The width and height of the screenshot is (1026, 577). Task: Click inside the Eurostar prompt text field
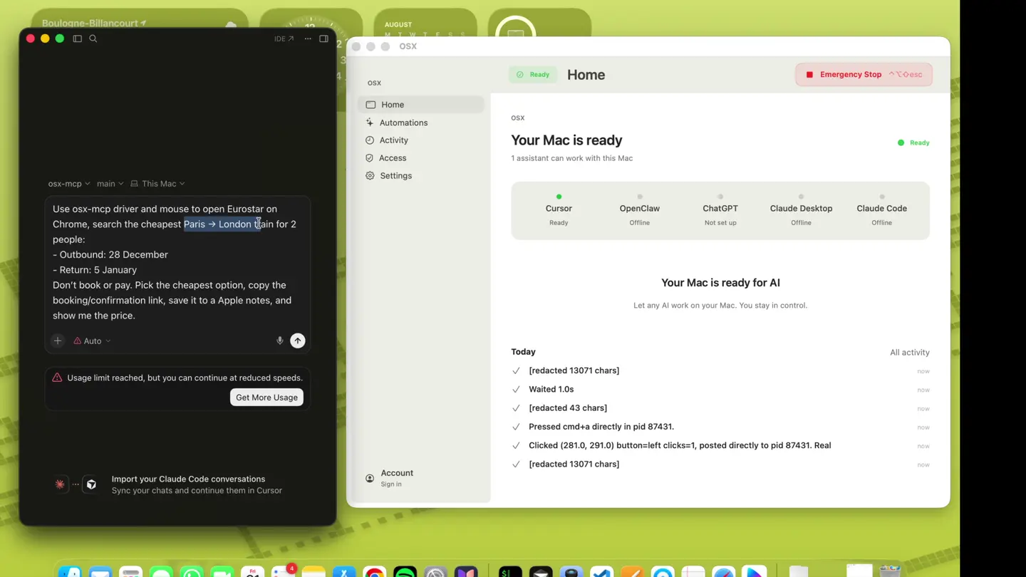click(x=177, y=262)
